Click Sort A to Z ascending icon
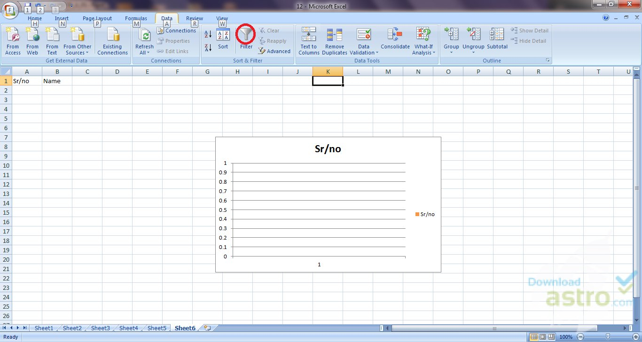The height and width of the screenshot is (342, 642). click(x=208, y=34)
